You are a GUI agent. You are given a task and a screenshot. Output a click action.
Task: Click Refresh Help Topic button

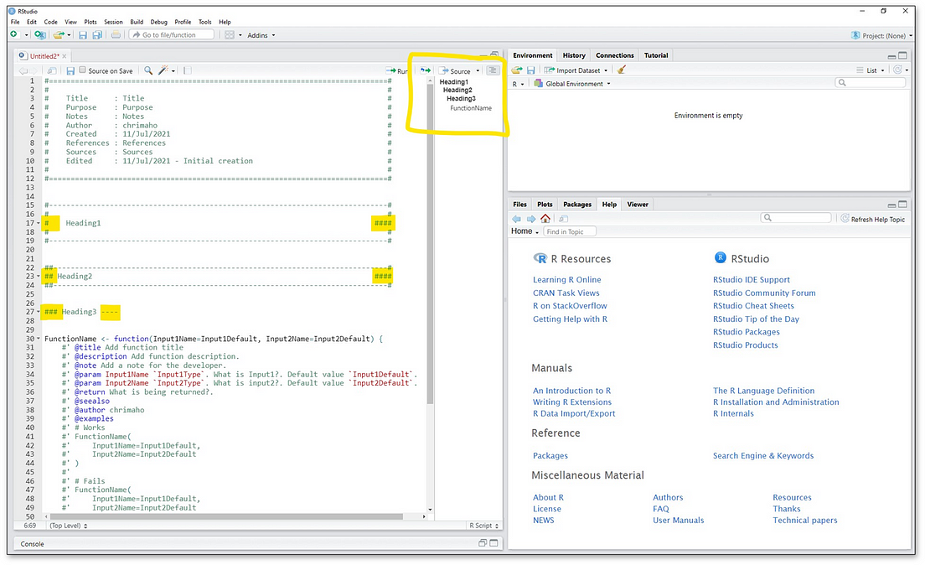pyautogui.click(x=872, y=219)
